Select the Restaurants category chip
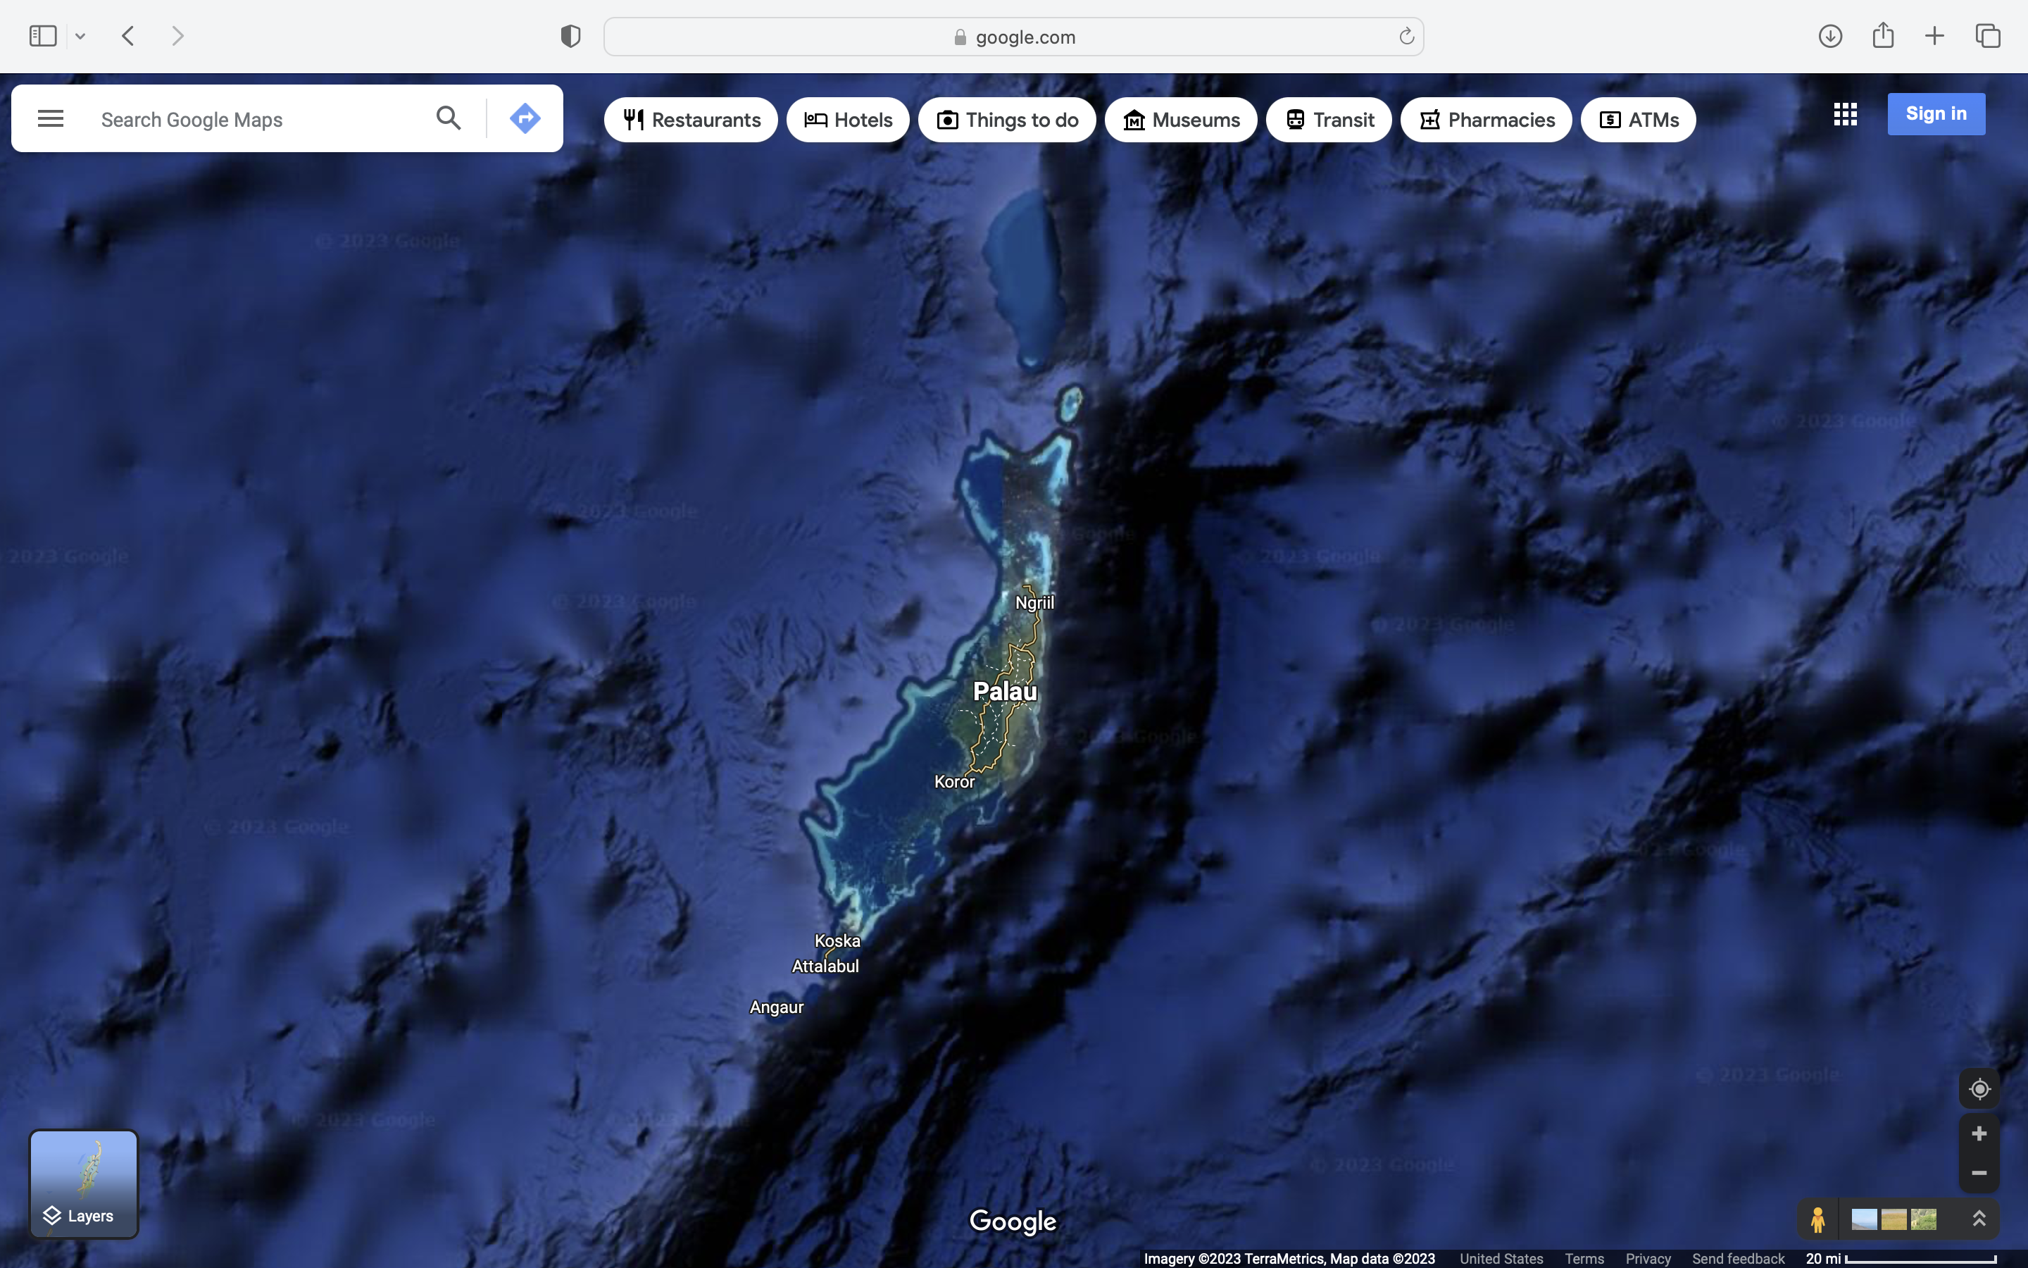 click(x=691, y=120)
